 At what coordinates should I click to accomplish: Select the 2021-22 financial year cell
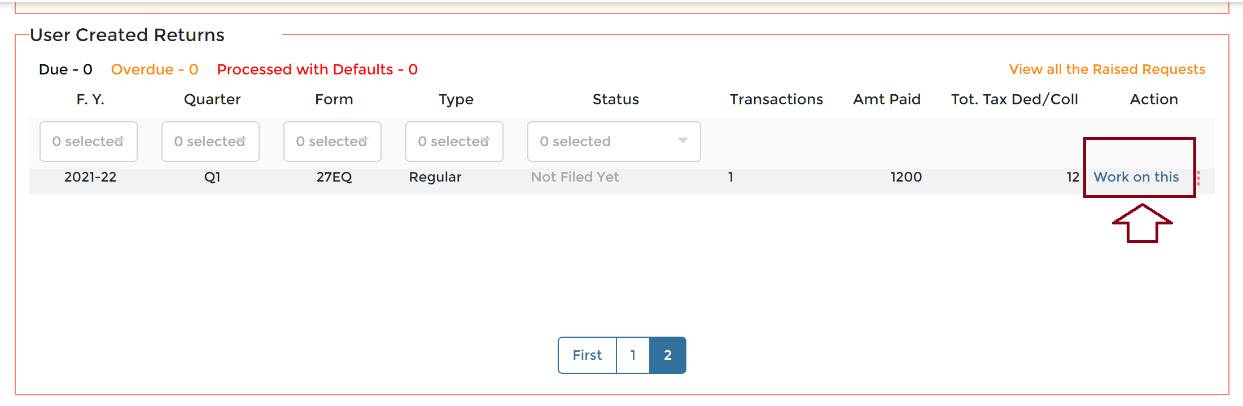coord(90,177)
